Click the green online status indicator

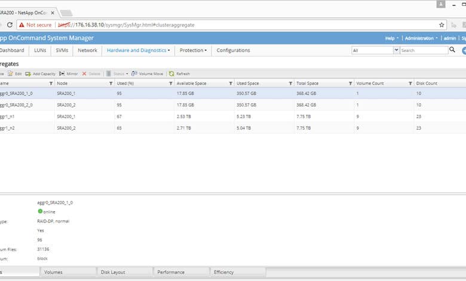pyautogui.click(x=40, y=211)
